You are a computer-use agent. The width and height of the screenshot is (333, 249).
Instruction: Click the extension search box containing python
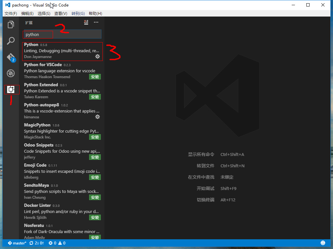click(62, 34)
